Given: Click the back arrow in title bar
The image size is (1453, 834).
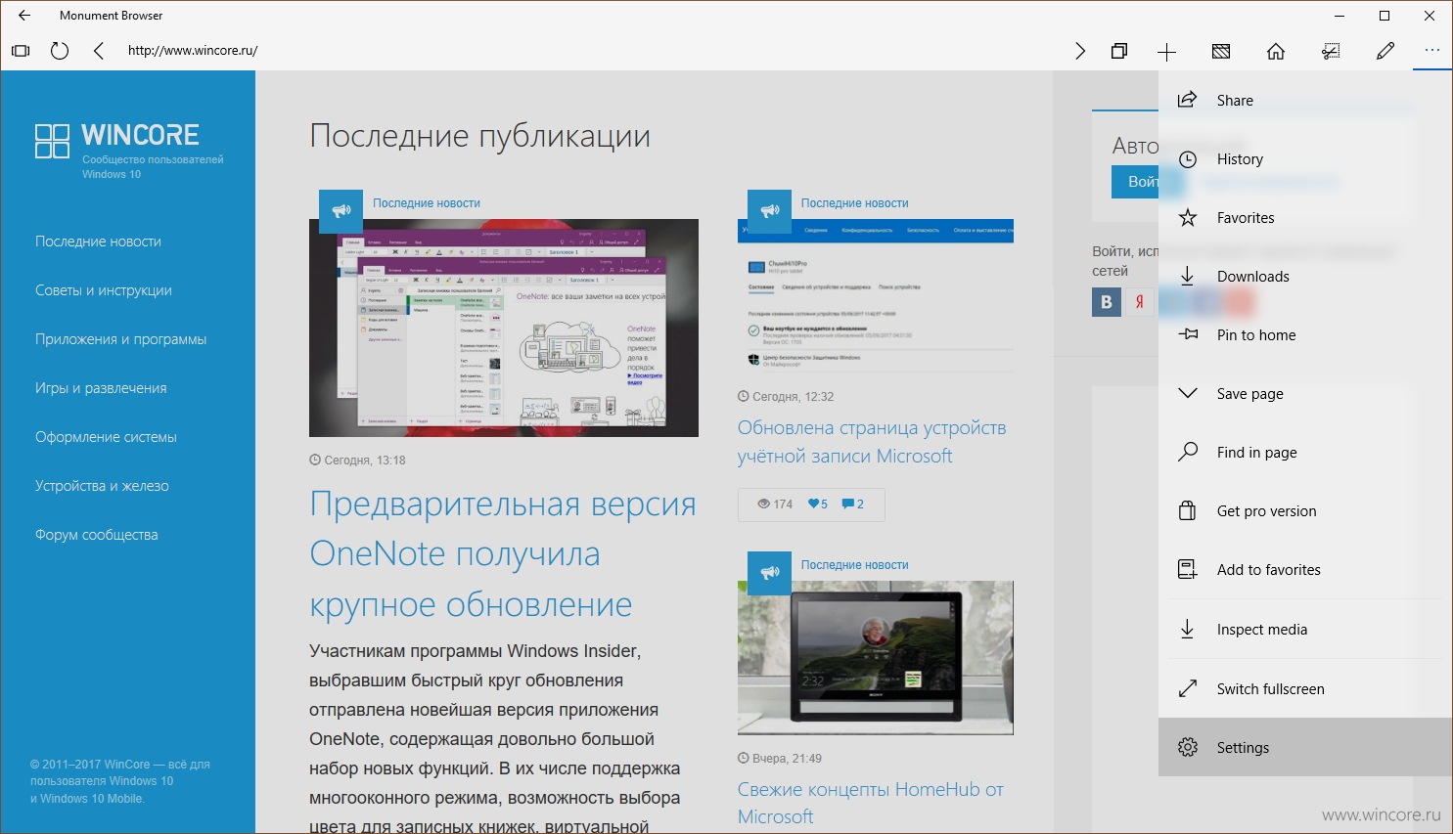Looking at the screenshot, I should 24,16.
